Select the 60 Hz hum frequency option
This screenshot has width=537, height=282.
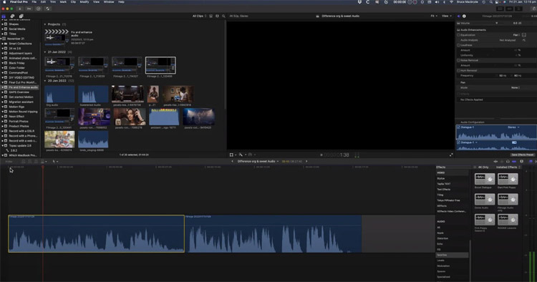(517, 76)
